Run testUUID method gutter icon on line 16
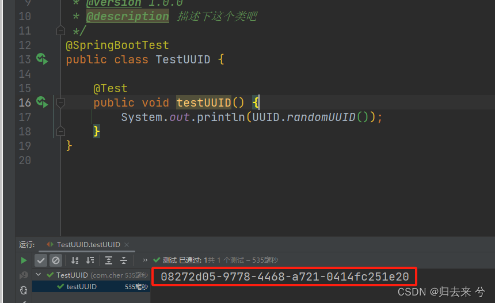The width and height of the screenshot is (495, 303). (x=42, y=103)
